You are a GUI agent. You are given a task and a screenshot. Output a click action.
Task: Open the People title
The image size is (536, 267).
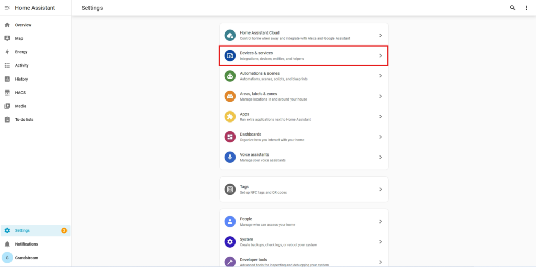coord(246,219)
